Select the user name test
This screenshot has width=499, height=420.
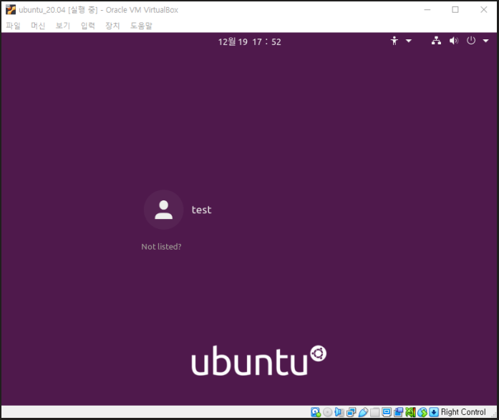point(201,210)
